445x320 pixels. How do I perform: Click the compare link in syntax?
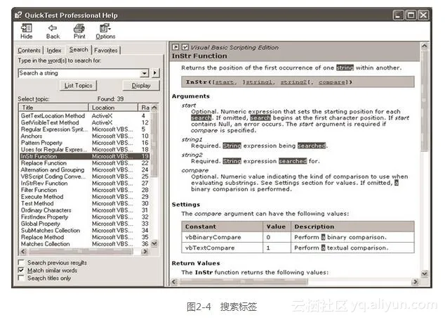[x=332, y=82]
